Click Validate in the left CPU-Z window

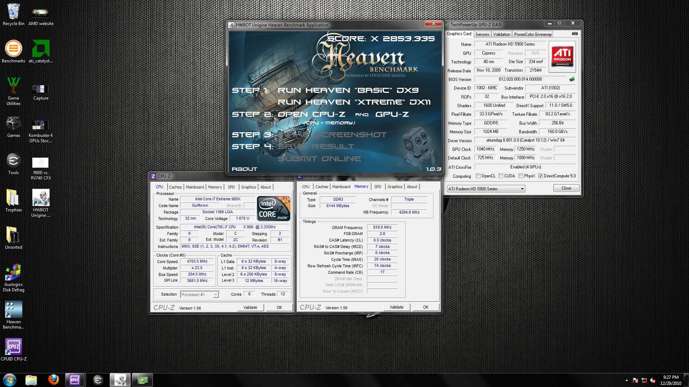(x=250, y=307)
